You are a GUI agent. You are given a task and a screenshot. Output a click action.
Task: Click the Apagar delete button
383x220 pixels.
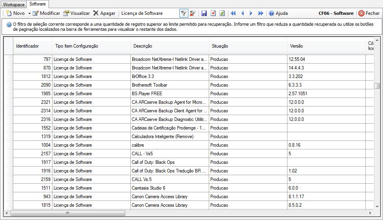click(x=104, y=13)
